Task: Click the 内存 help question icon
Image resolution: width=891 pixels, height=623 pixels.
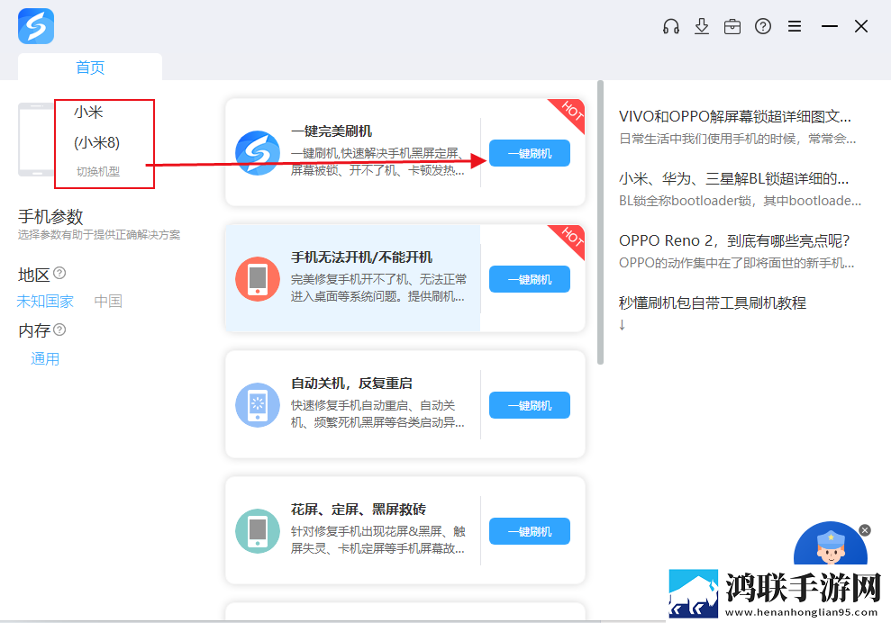Action: click(x=59, y=330)
